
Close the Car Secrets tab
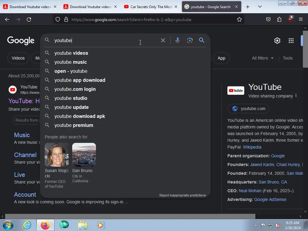click(176, 7)
